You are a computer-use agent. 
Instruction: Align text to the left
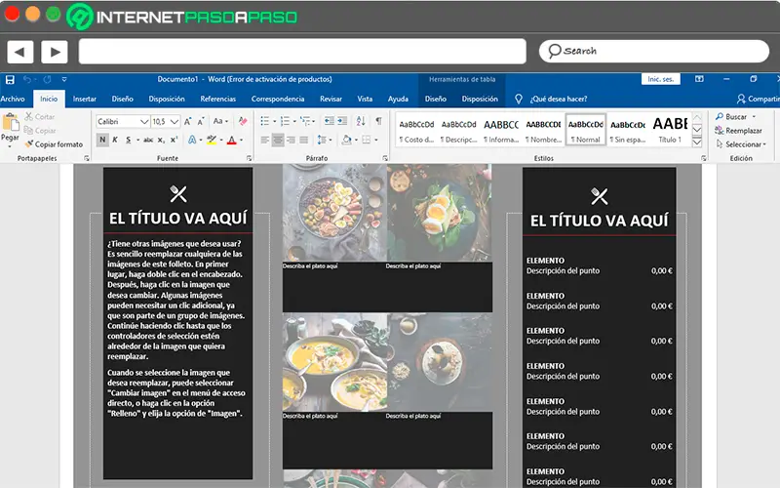click(264, 140)
